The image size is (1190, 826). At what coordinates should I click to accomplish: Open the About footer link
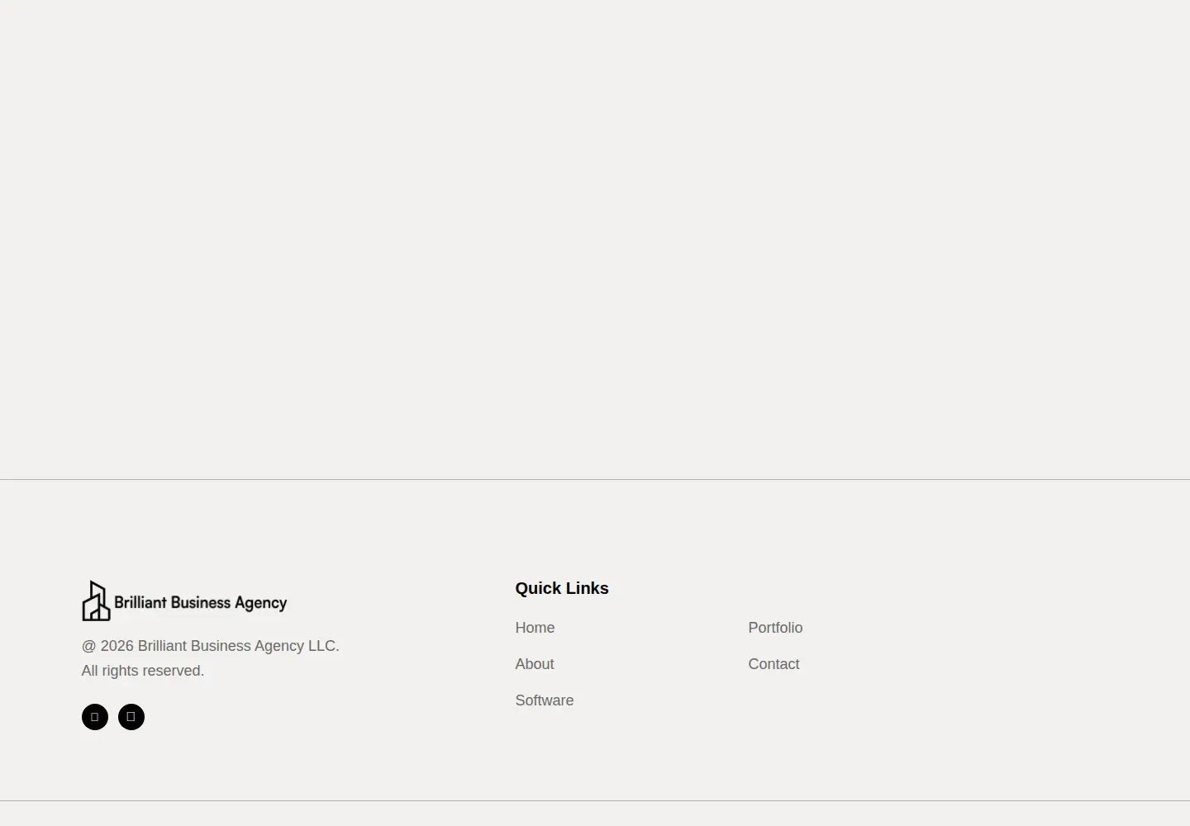535,664
